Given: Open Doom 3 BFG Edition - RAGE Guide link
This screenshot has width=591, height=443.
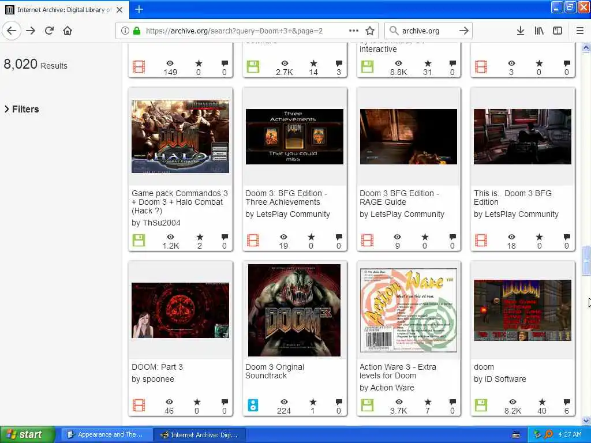Looking at the screenshot, I should click(x=399, y=198).
